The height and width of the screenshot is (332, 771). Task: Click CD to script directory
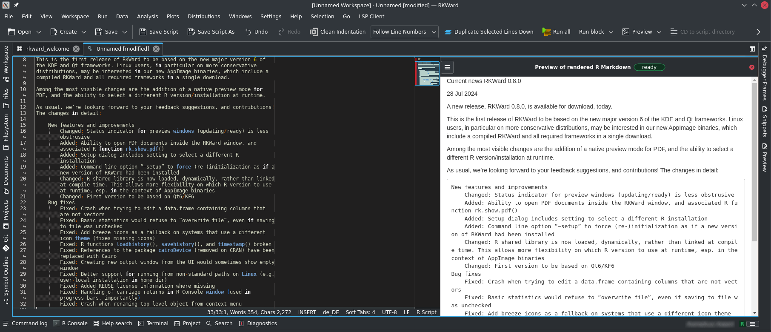tap(702, 32)
